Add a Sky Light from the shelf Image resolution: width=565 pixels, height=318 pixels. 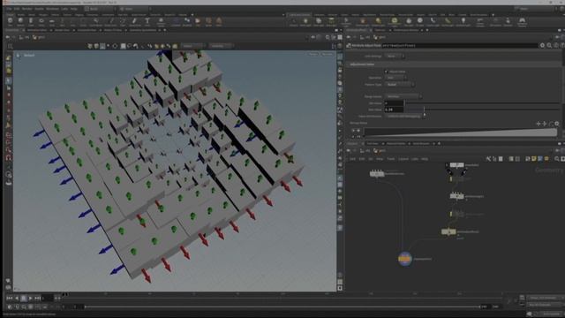click(408, 21)
